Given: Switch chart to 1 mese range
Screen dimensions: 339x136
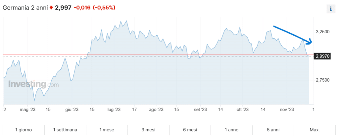Looking at the screenshot, I should click(107, 130).
